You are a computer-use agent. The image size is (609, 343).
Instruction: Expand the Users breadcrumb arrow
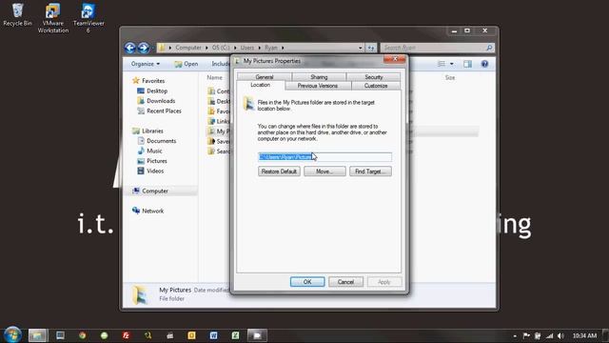(260, 48)
